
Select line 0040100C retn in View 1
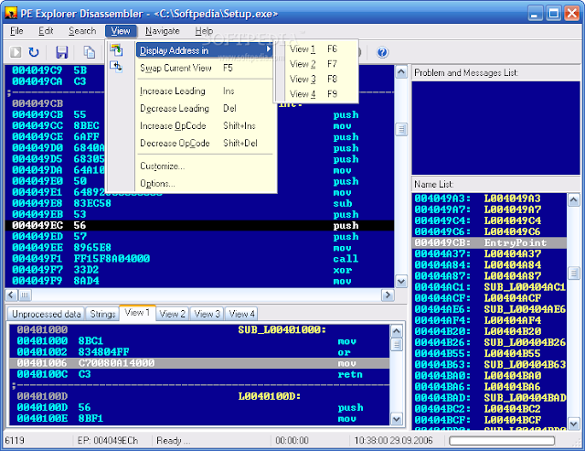pos(199,374)
